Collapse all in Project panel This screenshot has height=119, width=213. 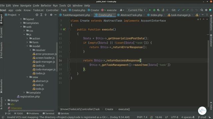pos(46,15)
